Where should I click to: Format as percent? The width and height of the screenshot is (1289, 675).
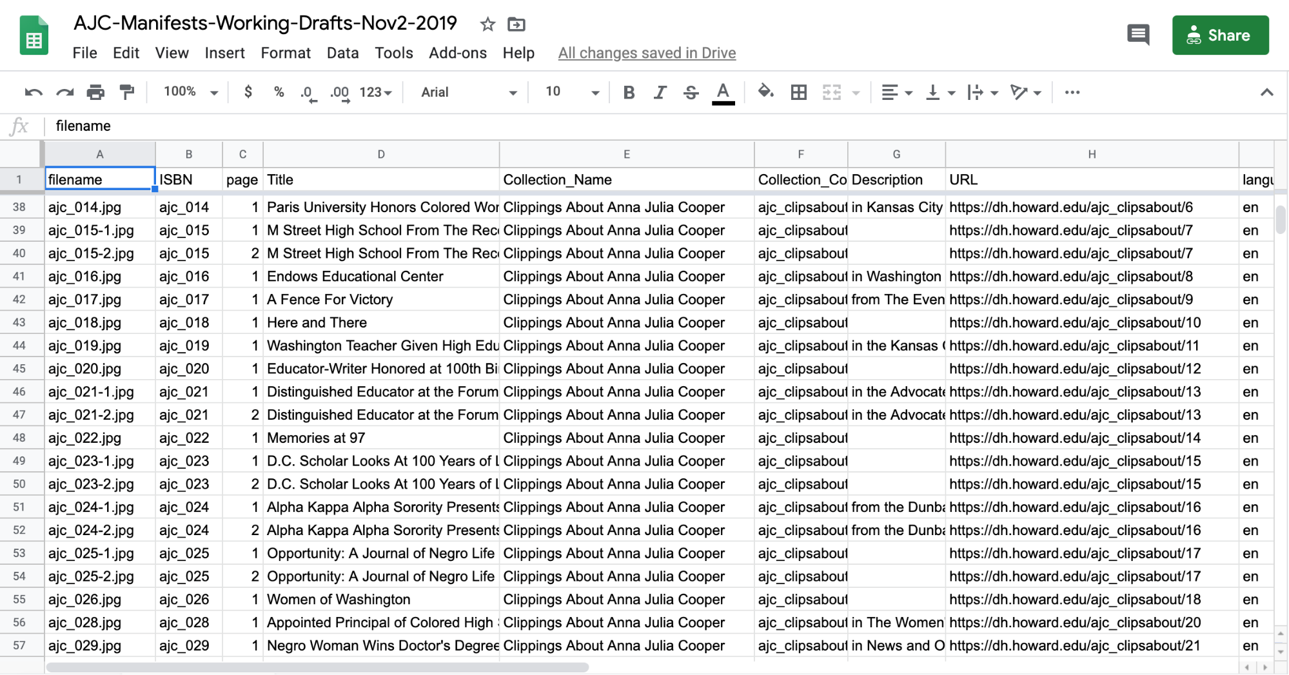point(279,92)
